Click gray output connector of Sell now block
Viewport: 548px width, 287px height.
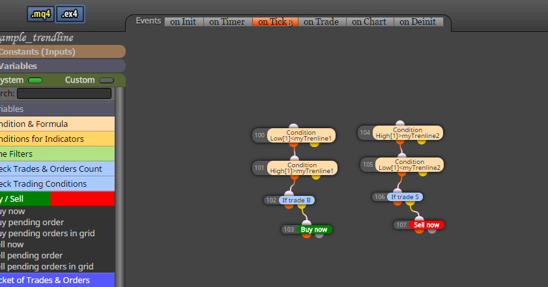(432, 231)
